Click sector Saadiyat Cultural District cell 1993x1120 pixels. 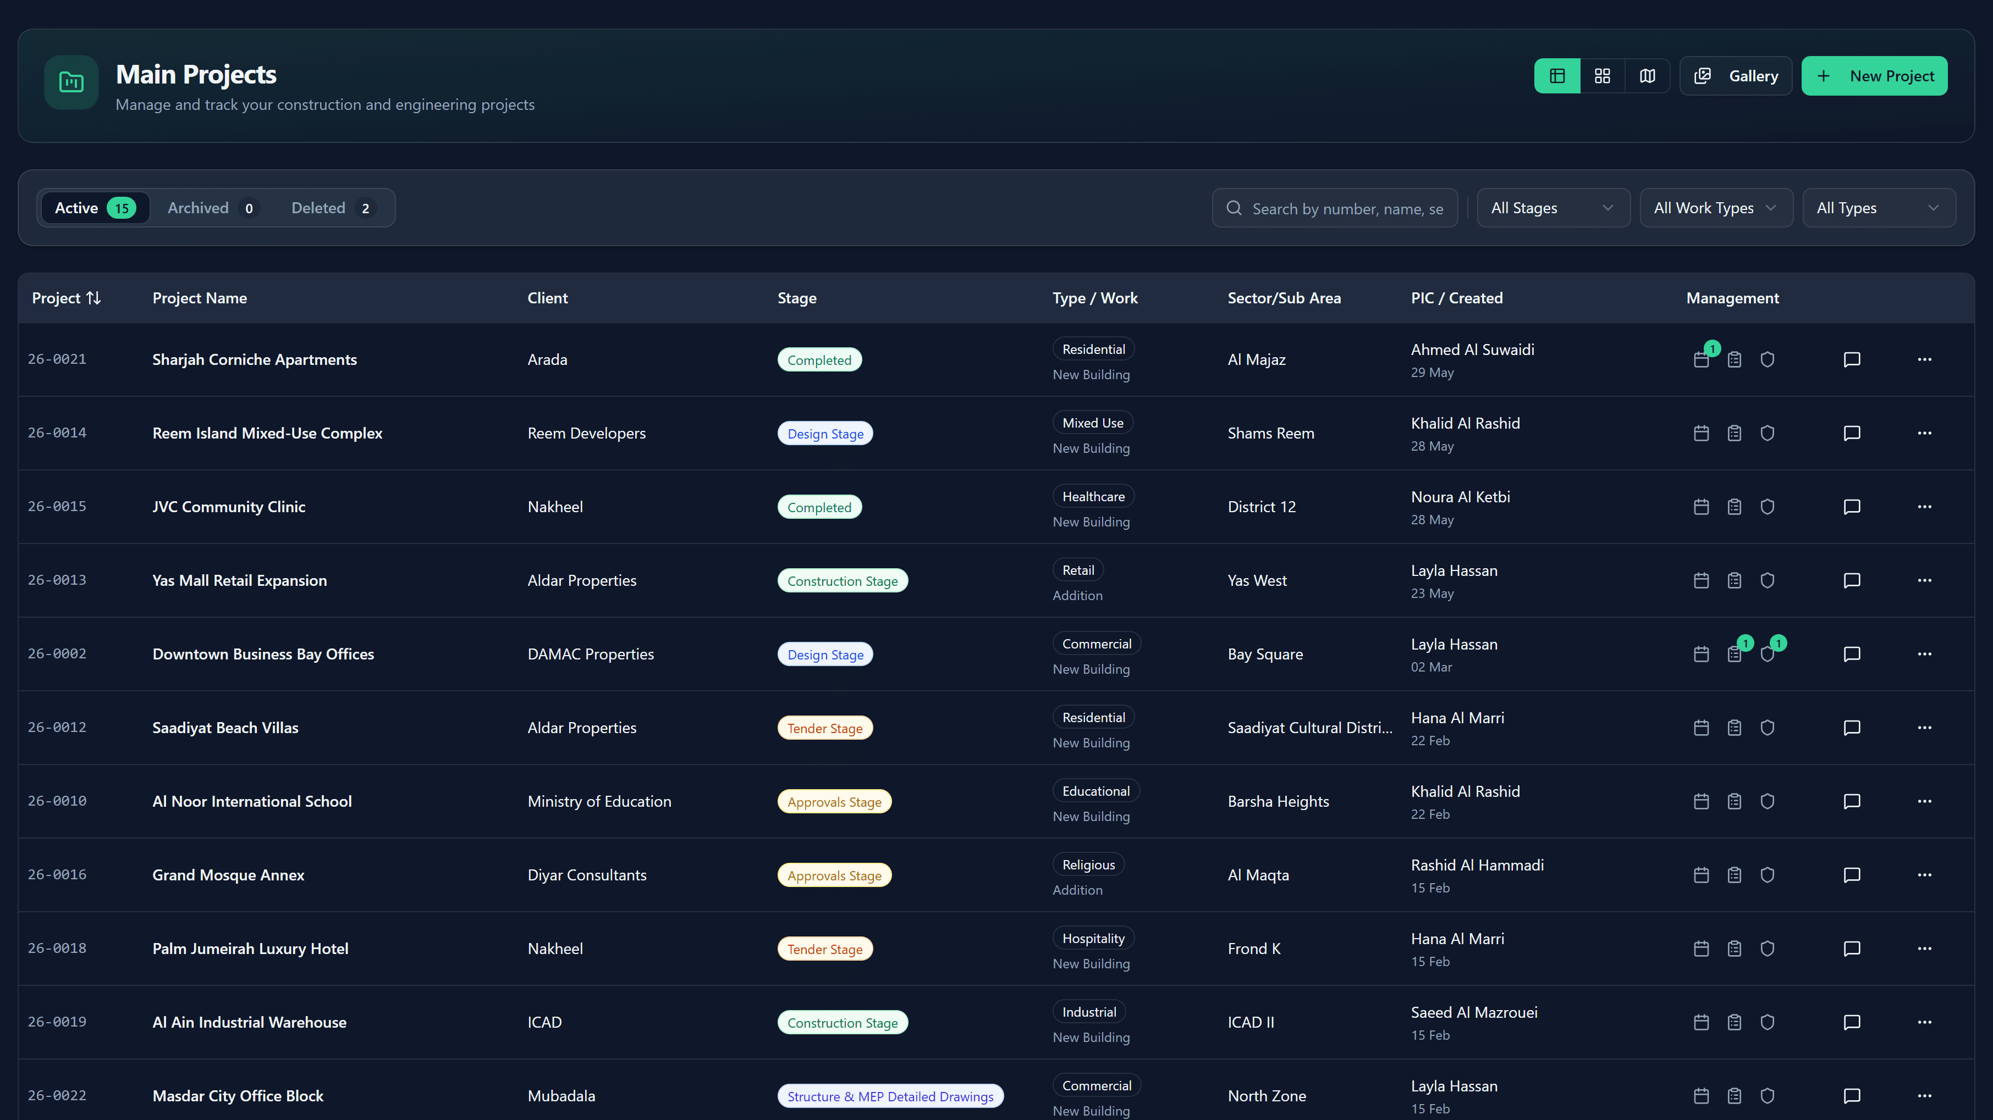(x=1310, y=728)
